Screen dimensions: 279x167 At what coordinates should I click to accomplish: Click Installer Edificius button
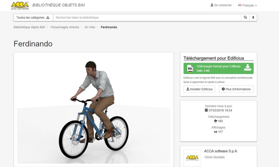199,89
